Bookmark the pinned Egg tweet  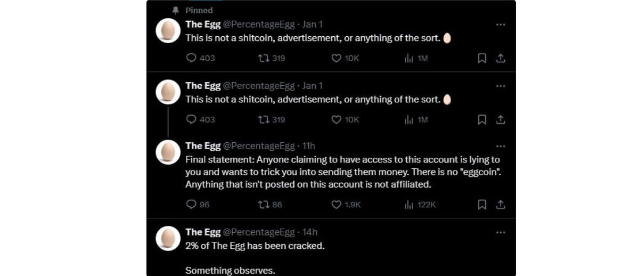[482, 59]
